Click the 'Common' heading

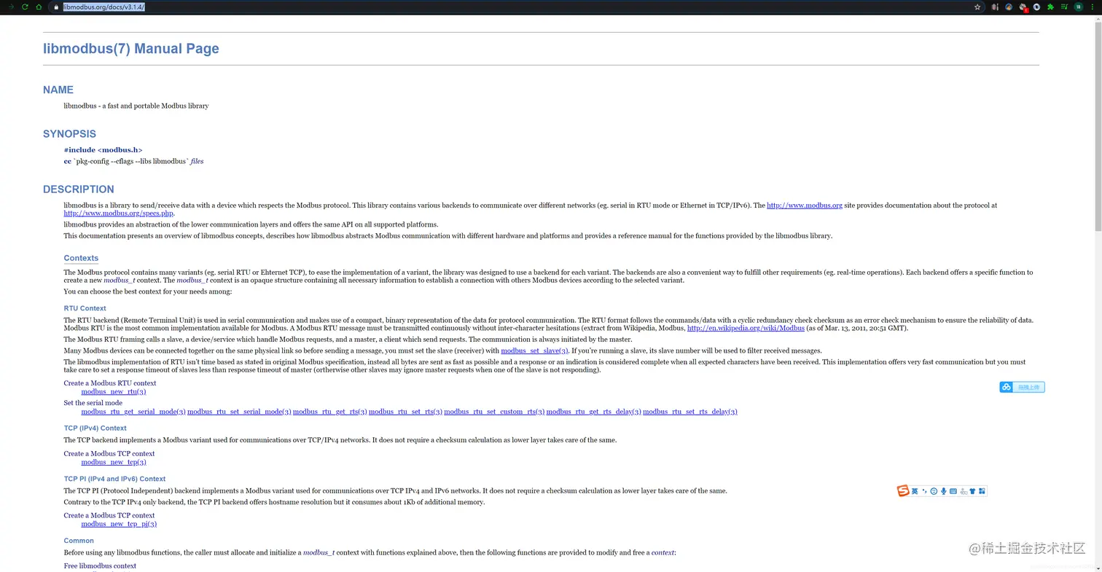click(x=79, y=541)
